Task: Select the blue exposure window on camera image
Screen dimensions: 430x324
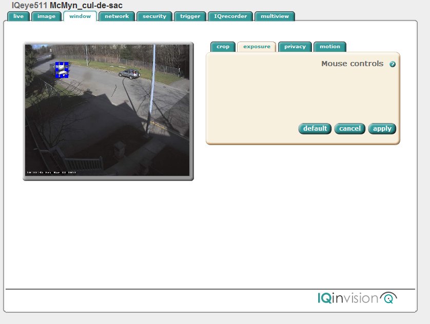Action: [62, 70]
